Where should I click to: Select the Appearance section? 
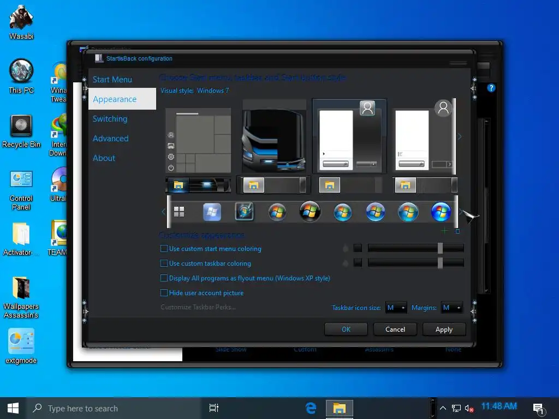pos(122,99)
